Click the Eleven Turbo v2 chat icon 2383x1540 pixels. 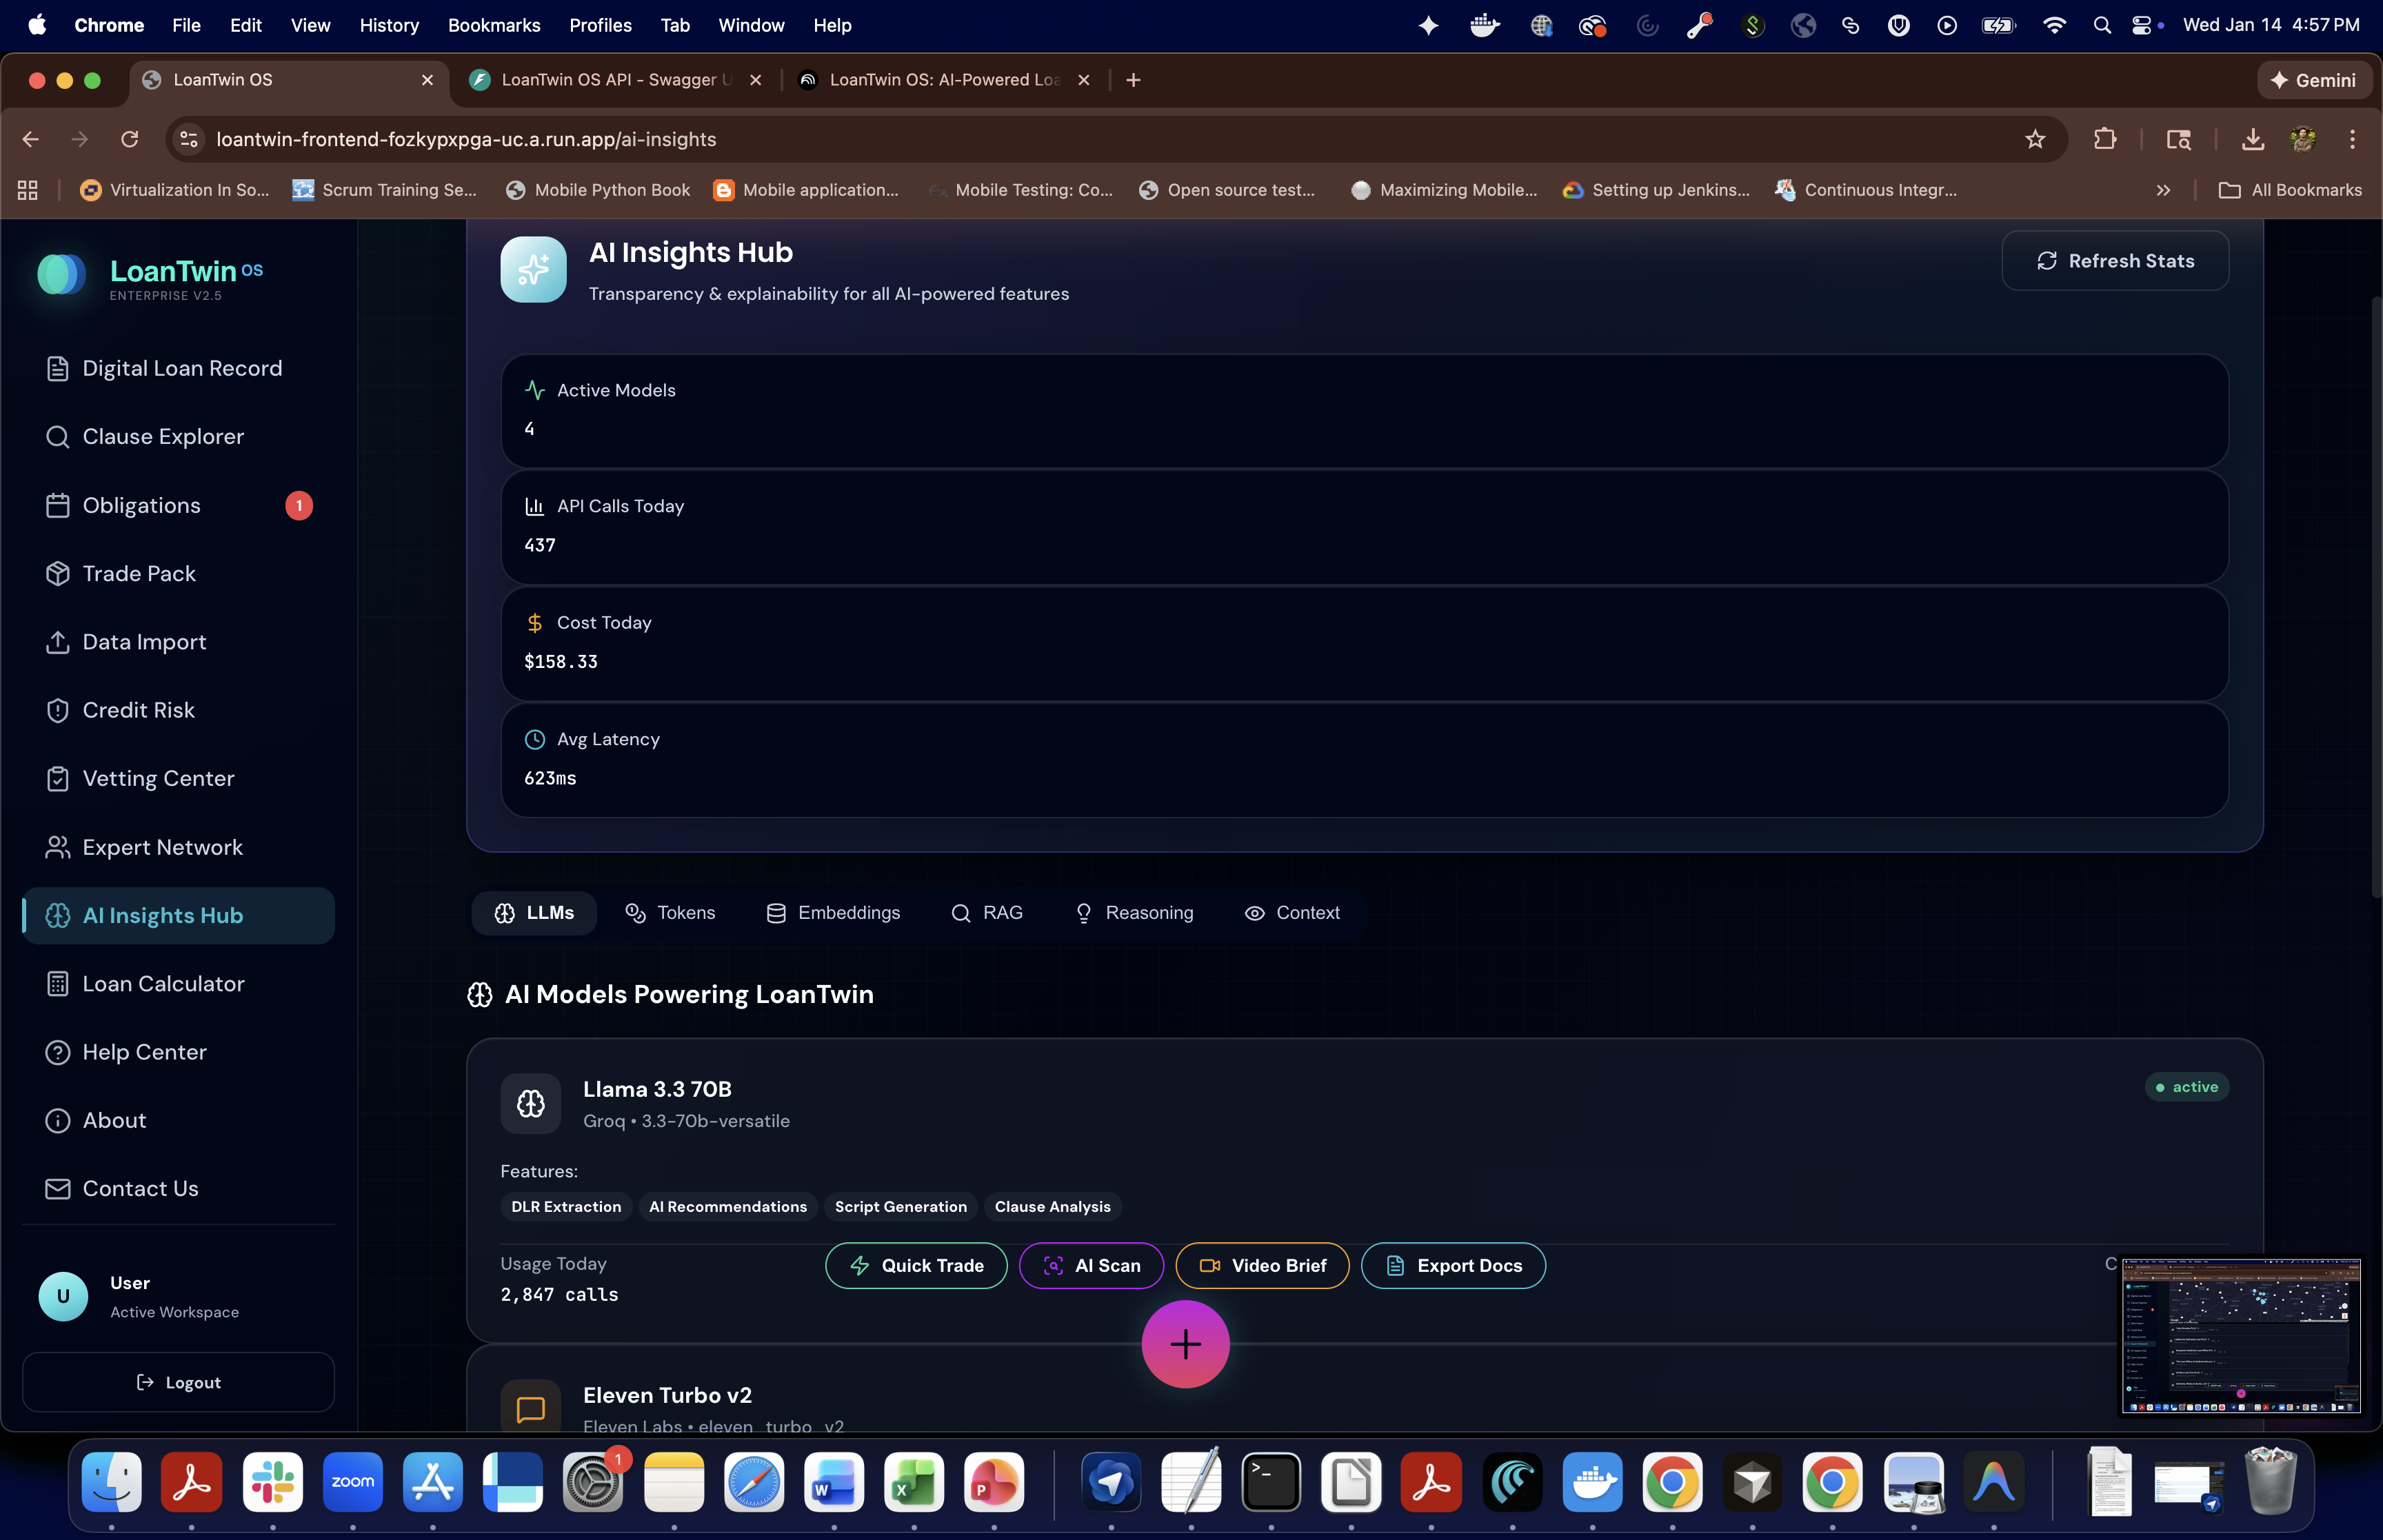tap(530, 1408)
